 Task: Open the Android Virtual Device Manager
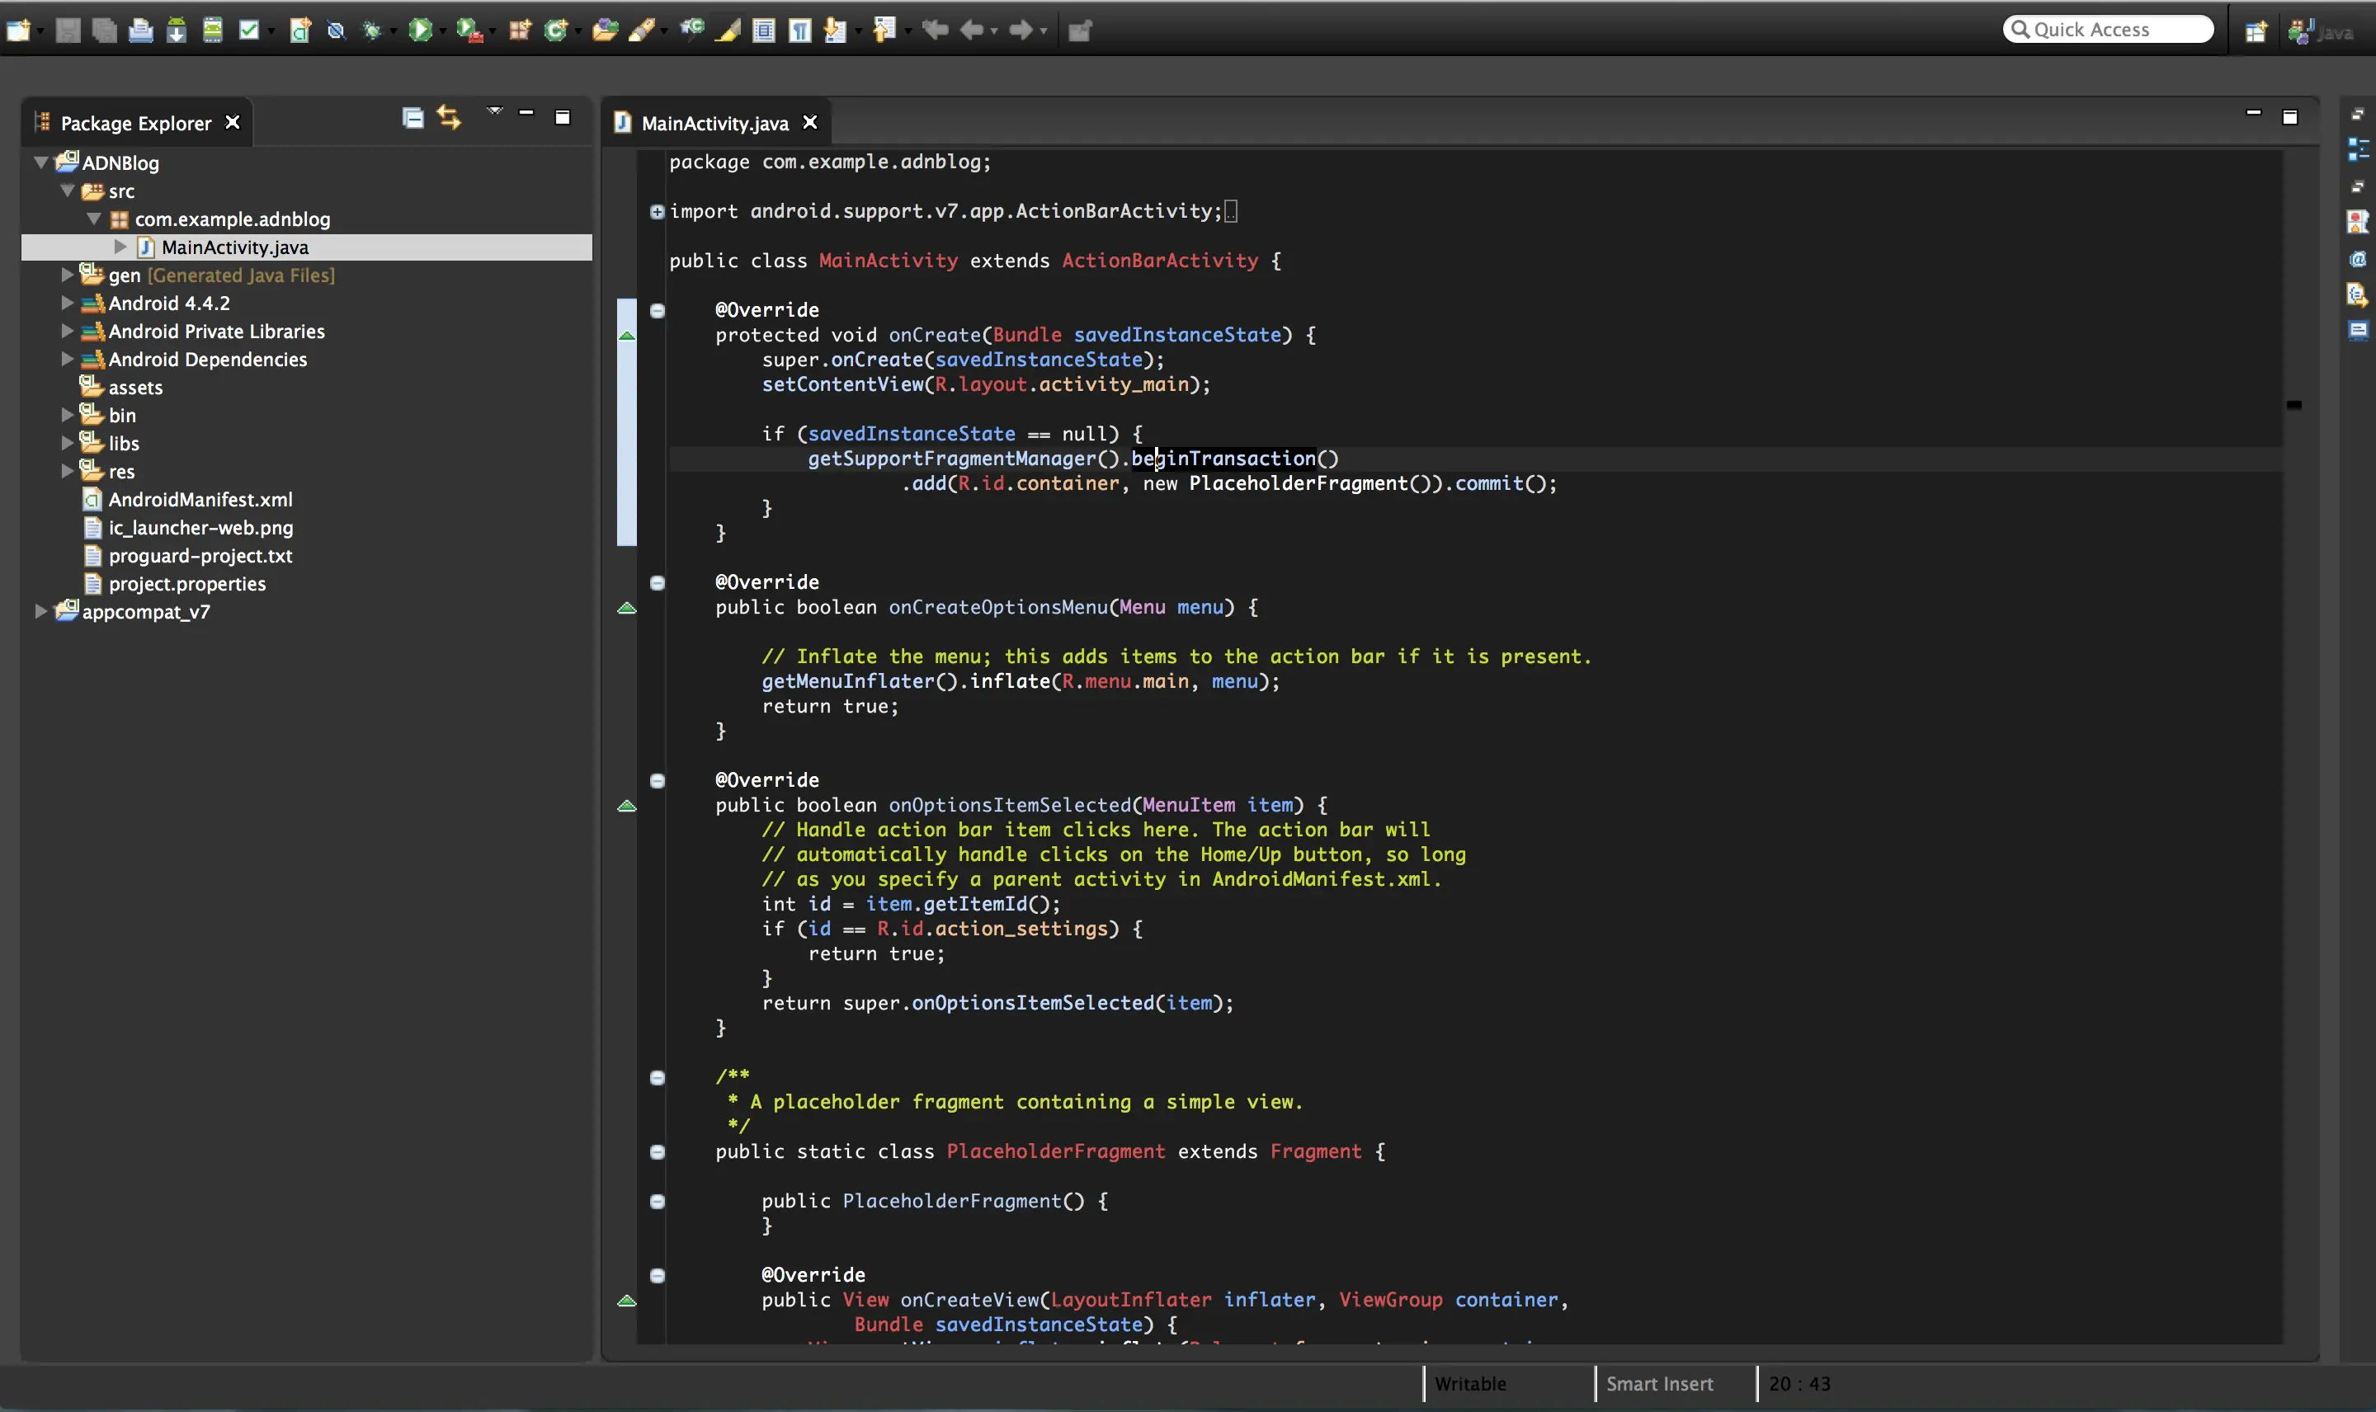[x=212, y=31]
